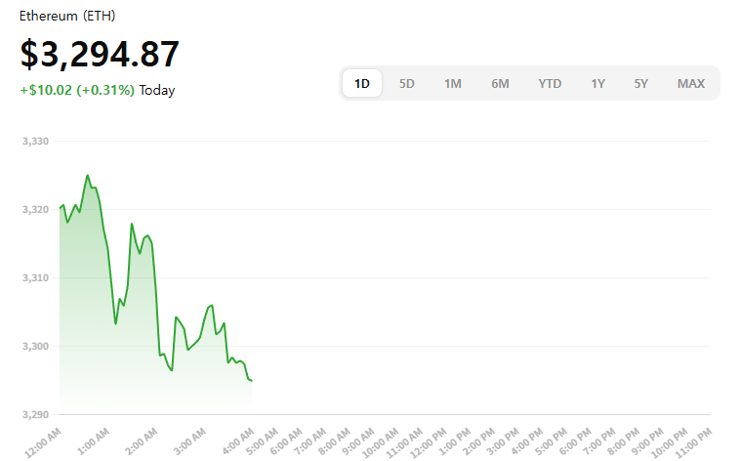Click the Ethereum (ETH) title

point(65,17)
